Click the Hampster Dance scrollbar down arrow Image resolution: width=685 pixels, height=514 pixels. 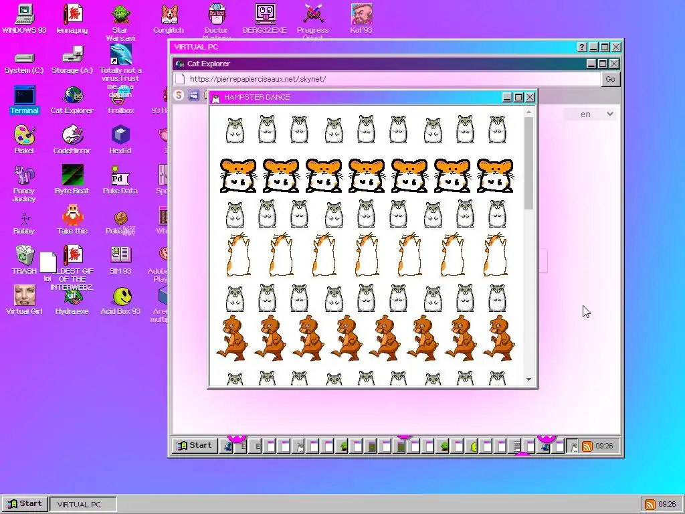[x=528, y=379]
